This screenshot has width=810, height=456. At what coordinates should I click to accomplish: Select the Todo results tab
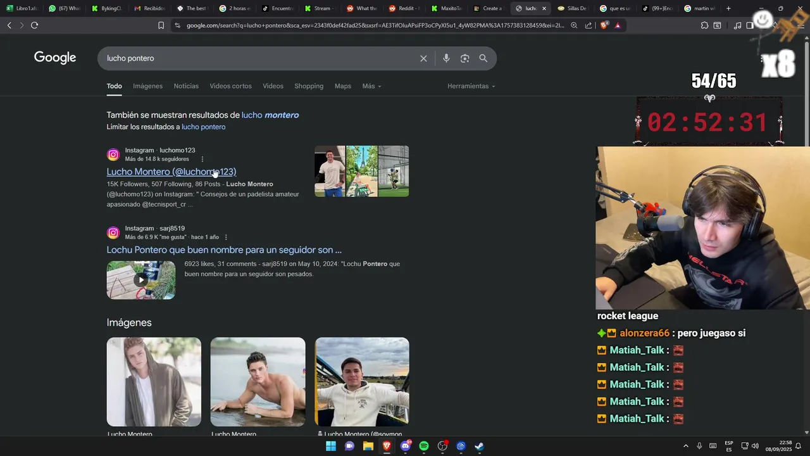(114, 86)
